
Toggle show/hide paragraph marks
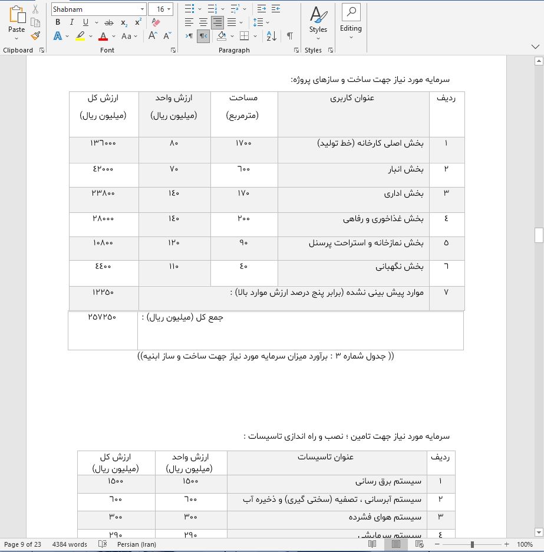290,36
